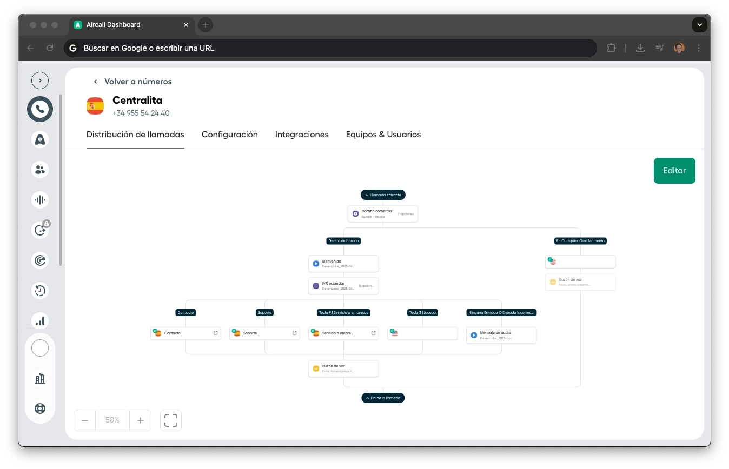Click the fit-to-screen icon next to zoom controls
Viewport: 729px width, 469px height.
(x=170, y=420)
